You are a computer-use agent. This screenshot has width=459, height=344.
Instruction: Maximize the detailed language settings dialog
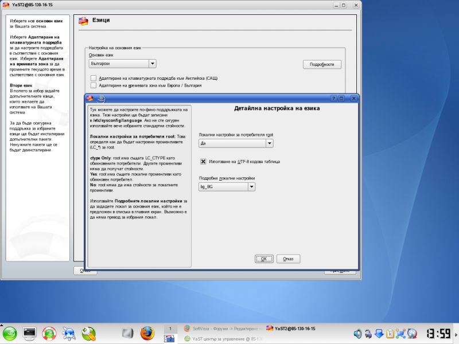341,99
